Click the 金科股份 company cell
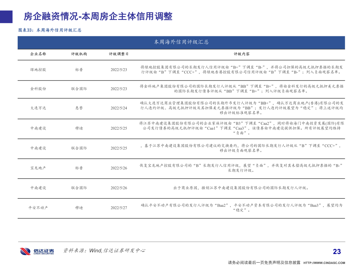 pyautogui.click(x=38, y=89)
